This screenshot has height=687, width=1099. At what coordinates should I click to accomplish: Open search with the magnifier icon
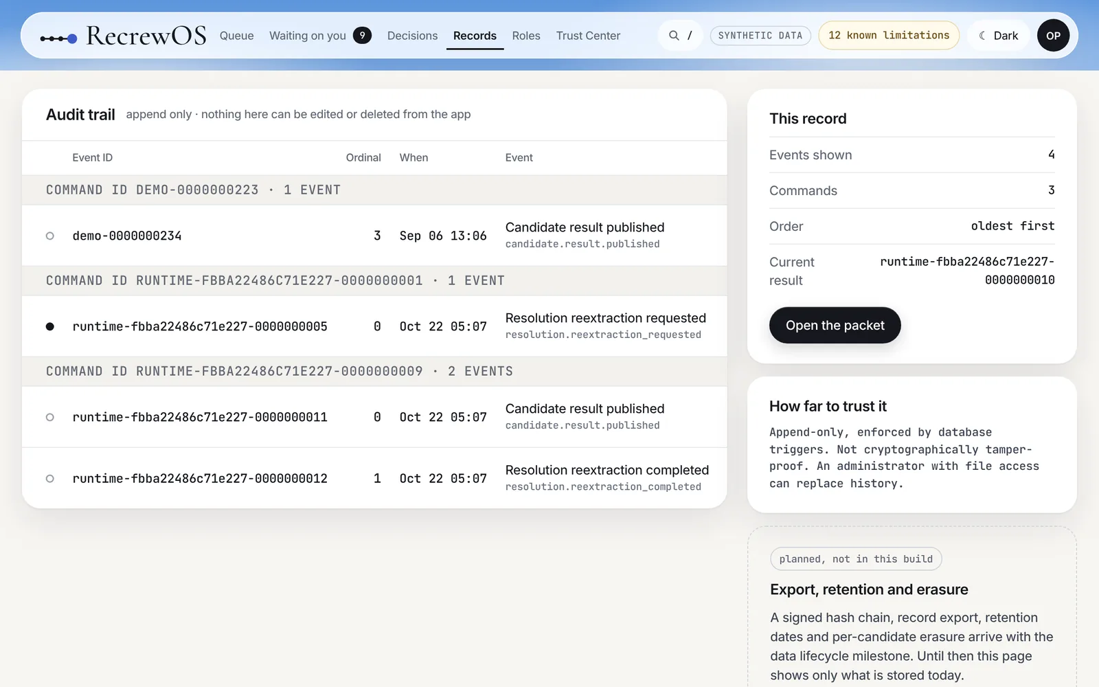(674, 36)
